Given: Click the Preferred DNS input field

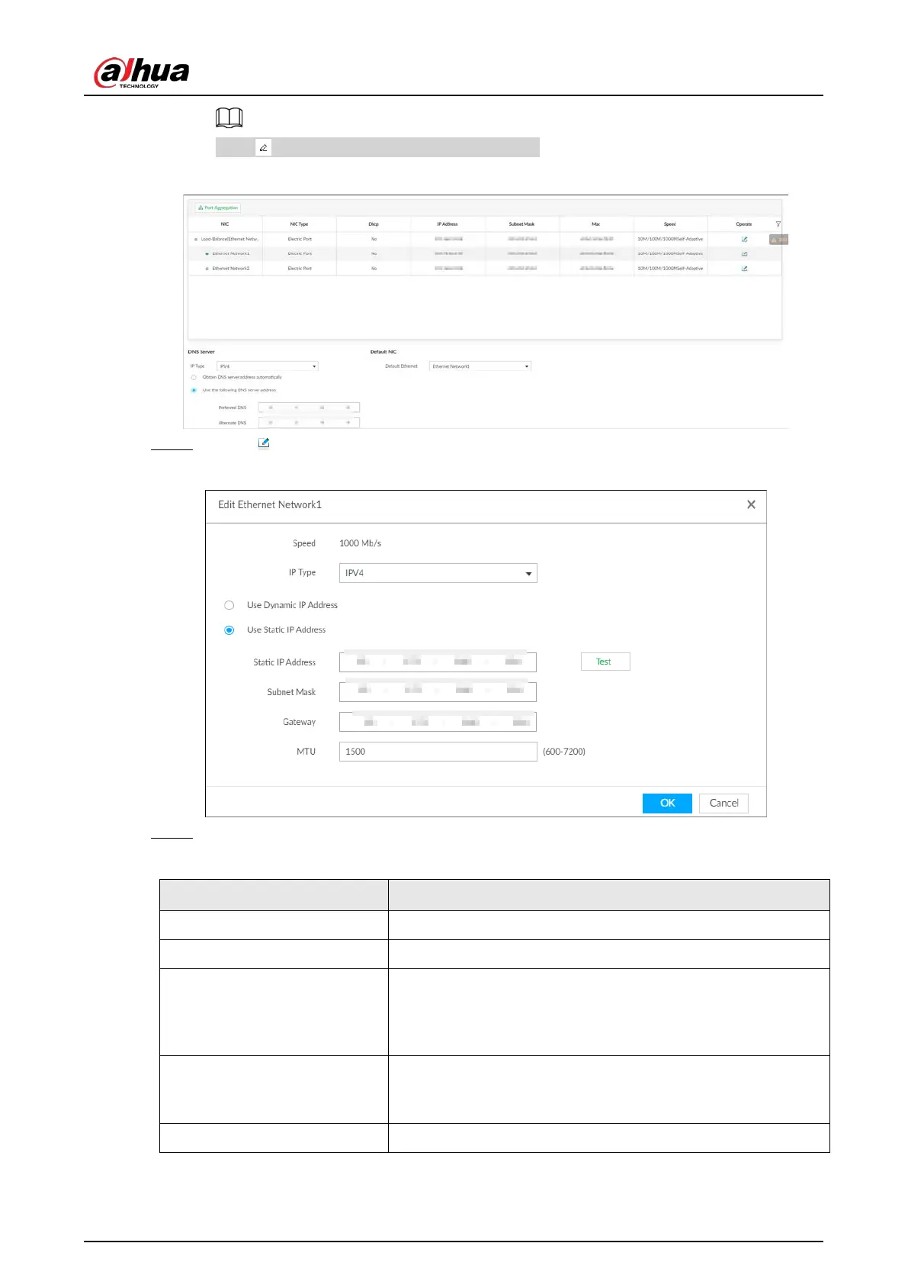Looking at the screenshot, I should [309, 407].
